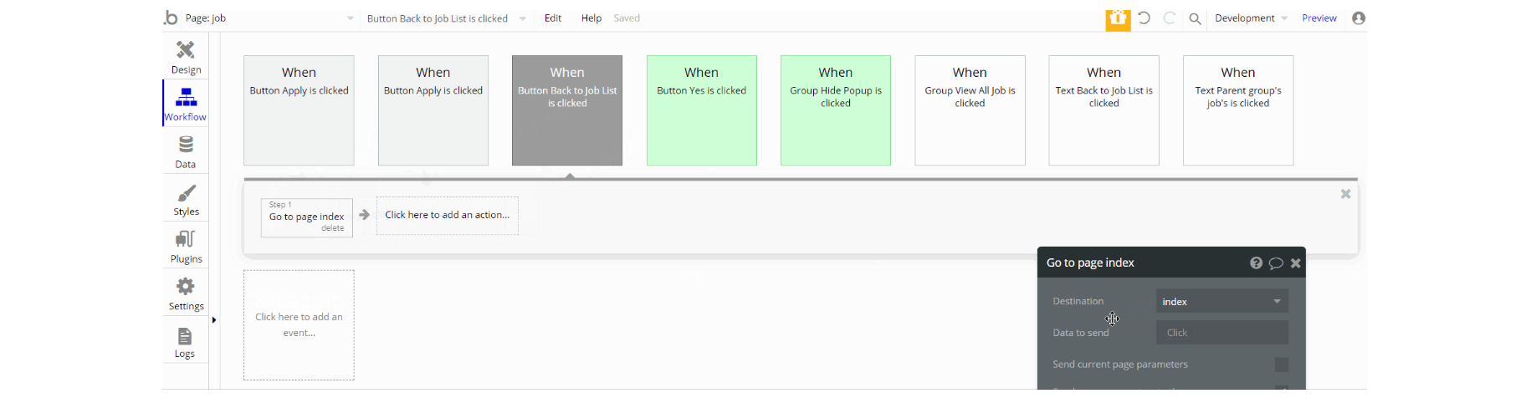Open the Plugins tab in sidebar

click(186, 247)
